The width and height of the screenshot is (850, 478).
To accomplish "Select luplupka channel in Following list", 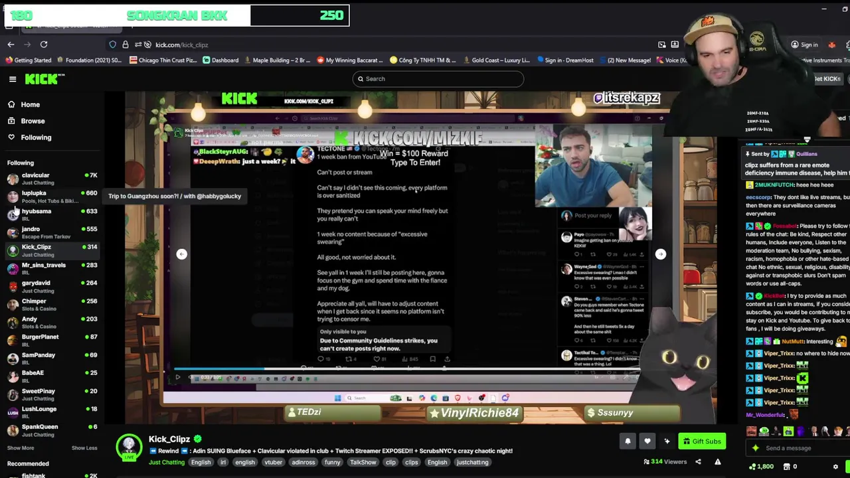I will [x=52, y=197].
